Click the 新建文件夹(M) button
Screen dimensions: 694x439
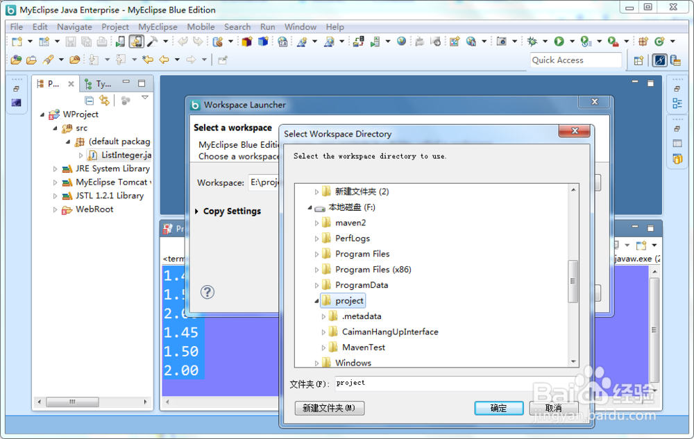click(x=329, y=408)
